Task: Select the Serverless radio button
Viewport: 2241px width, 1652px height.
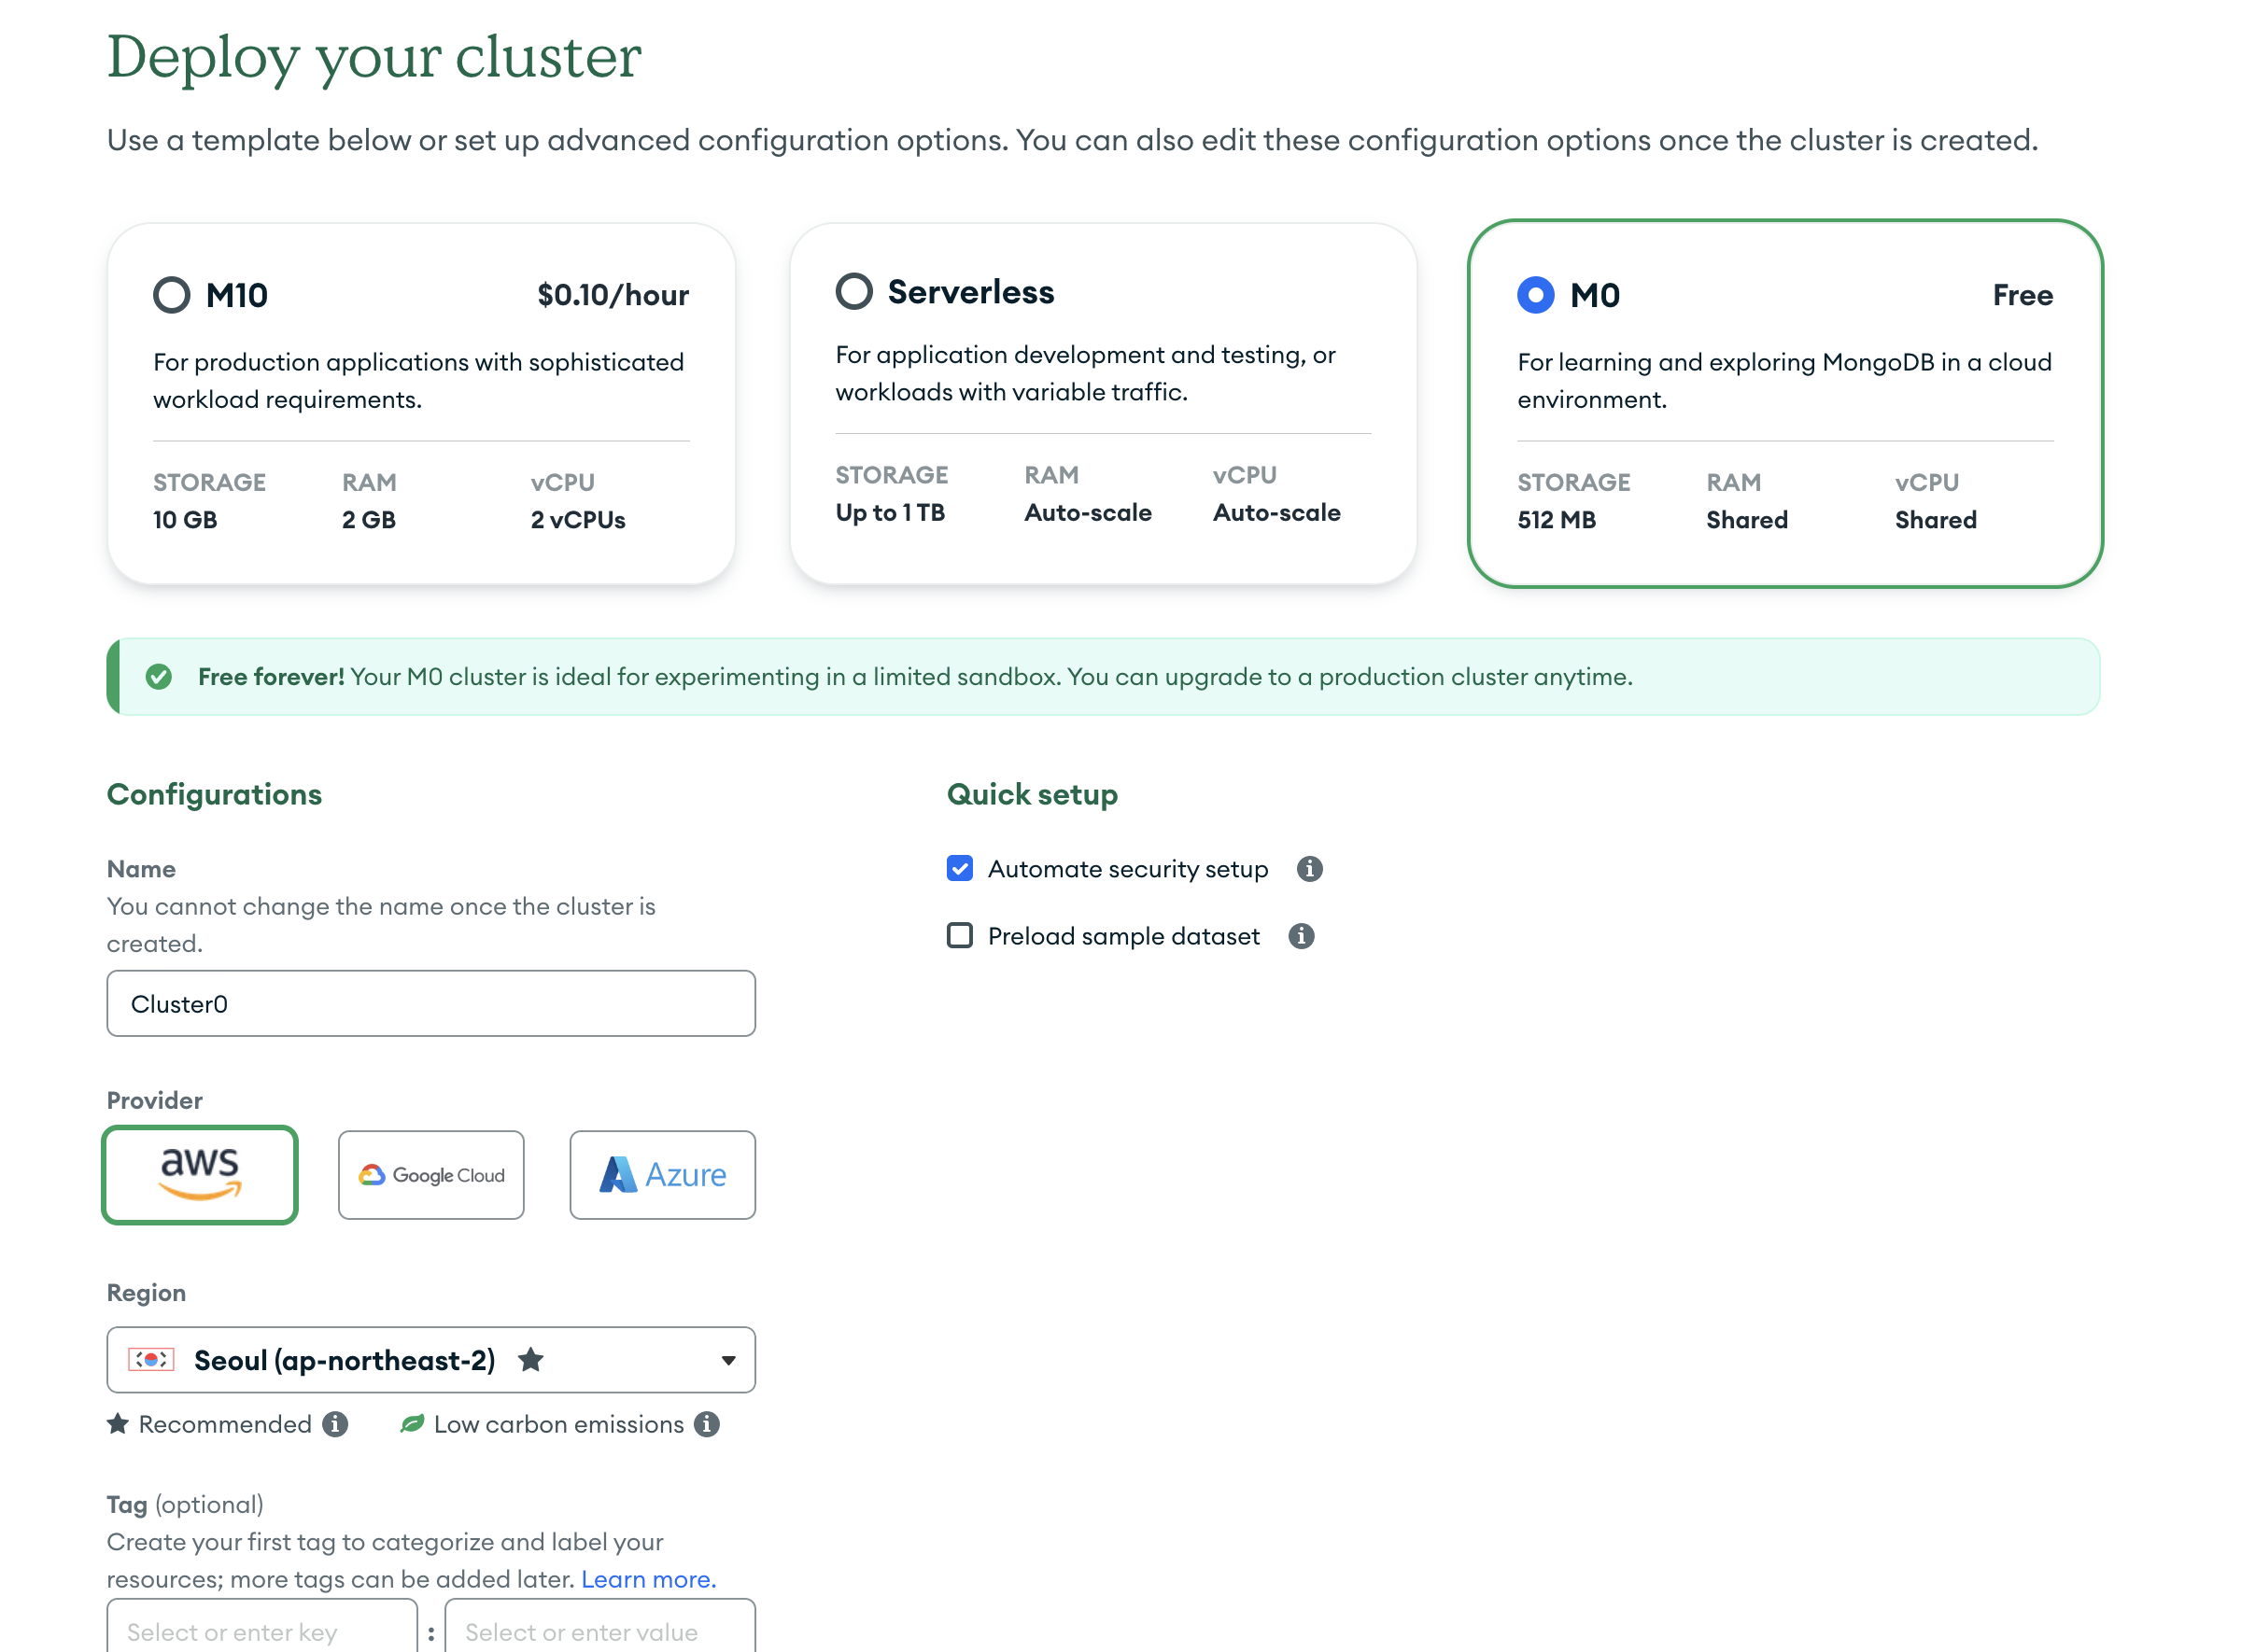Action: [x=853, y=291]
